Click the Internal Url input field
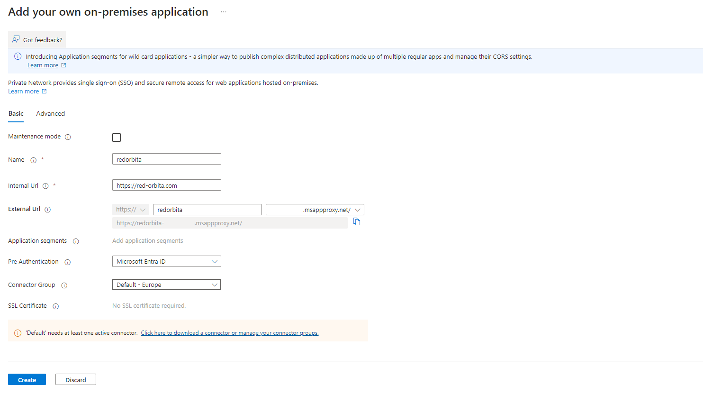The image size is (703, 395). point(166,185)
